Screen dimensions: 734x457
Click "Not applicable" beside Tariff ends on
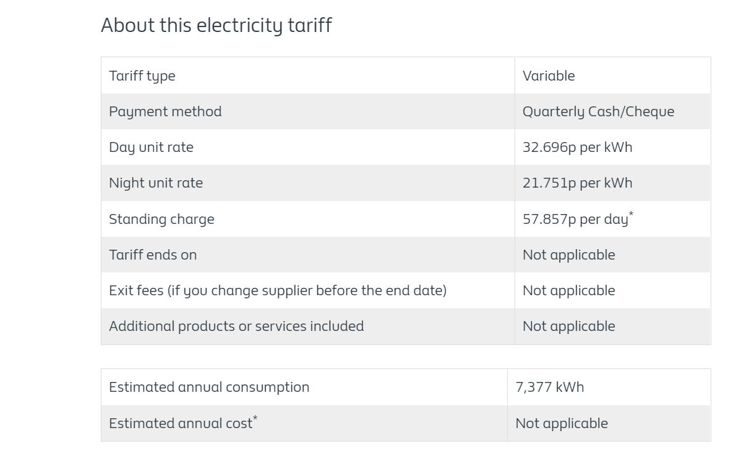pyautogui.click(x=569, y=255)
